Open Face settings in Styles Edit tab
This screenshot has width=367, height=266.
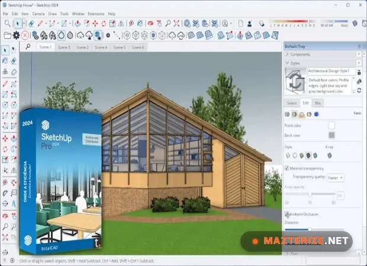tap(294, 114)
